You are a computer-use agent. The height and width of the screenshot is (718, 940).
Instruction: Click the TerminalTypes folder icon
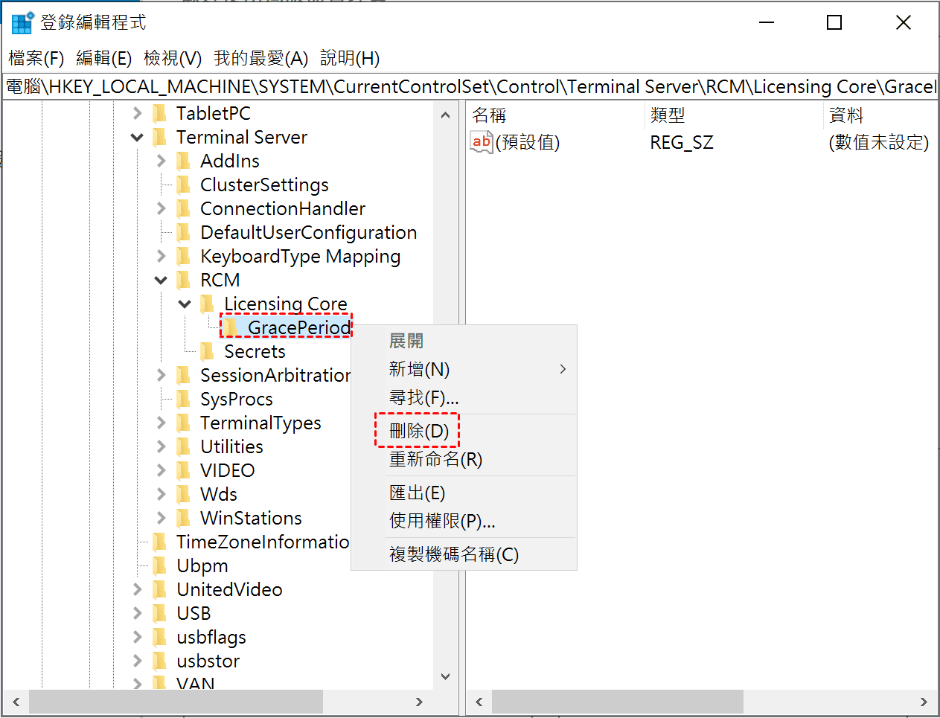183,423
